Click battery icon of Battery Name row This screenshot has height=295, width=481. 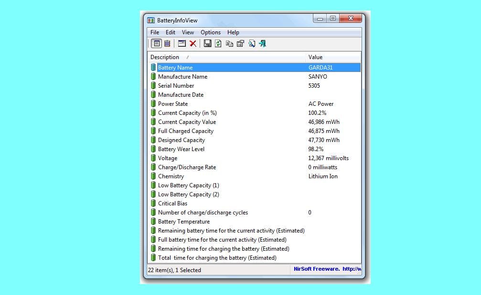[153, 67]
